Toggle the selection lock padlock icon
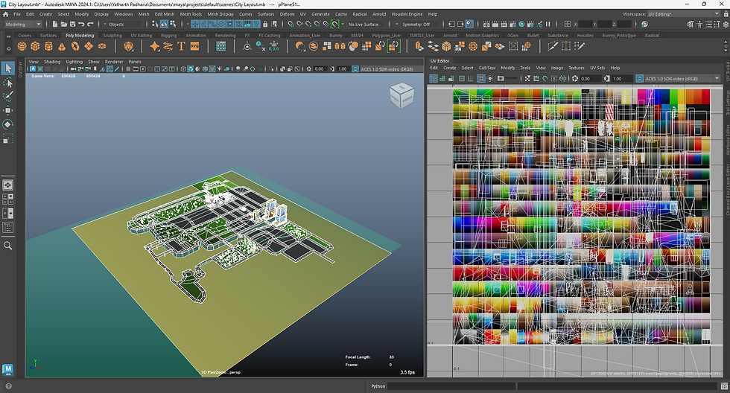Screen dimensions: 730x393 (265, 24)
